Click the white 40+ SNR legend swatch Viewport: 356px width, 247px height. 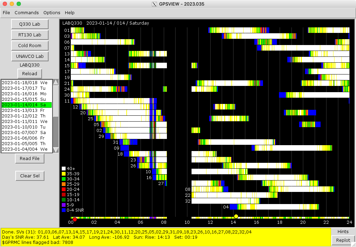tap(63, 169)
